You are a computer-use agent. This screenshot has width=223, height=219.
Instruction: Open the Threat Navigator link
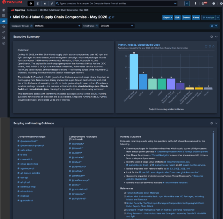160,155
